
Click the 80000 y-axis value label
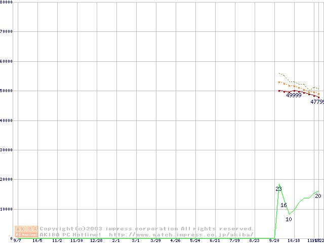(x=6, y=2)
